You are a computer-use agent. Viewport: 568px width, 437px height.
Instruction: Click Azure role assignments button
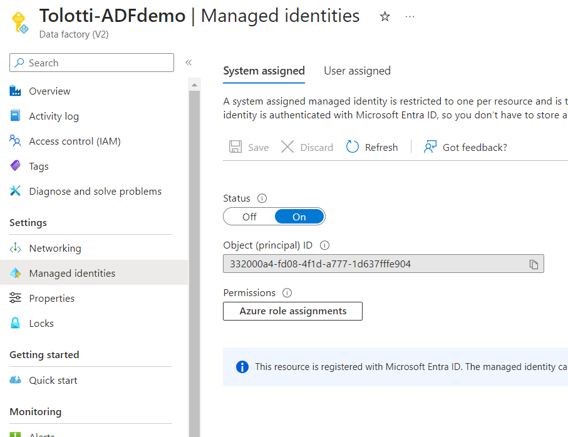(292, 311)
